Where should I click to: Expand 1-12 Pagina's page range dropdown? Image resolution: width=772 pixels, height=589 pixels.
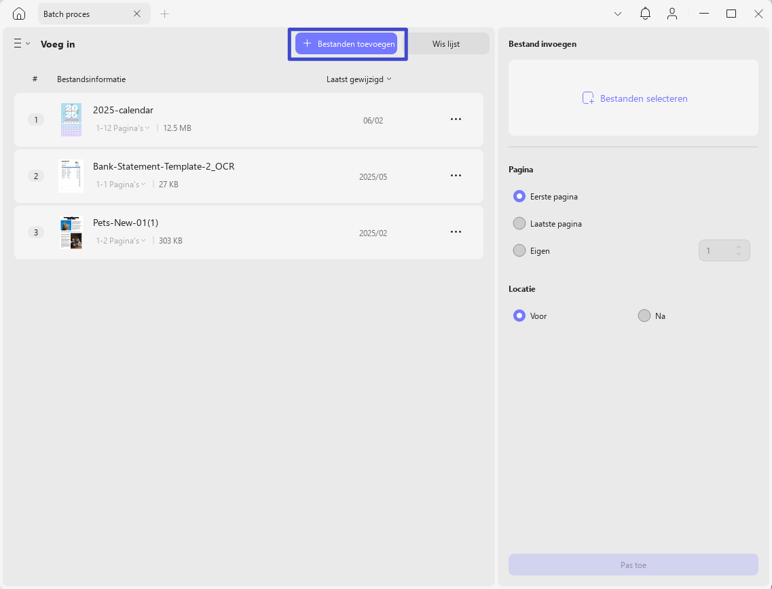(x=123, y=128)
